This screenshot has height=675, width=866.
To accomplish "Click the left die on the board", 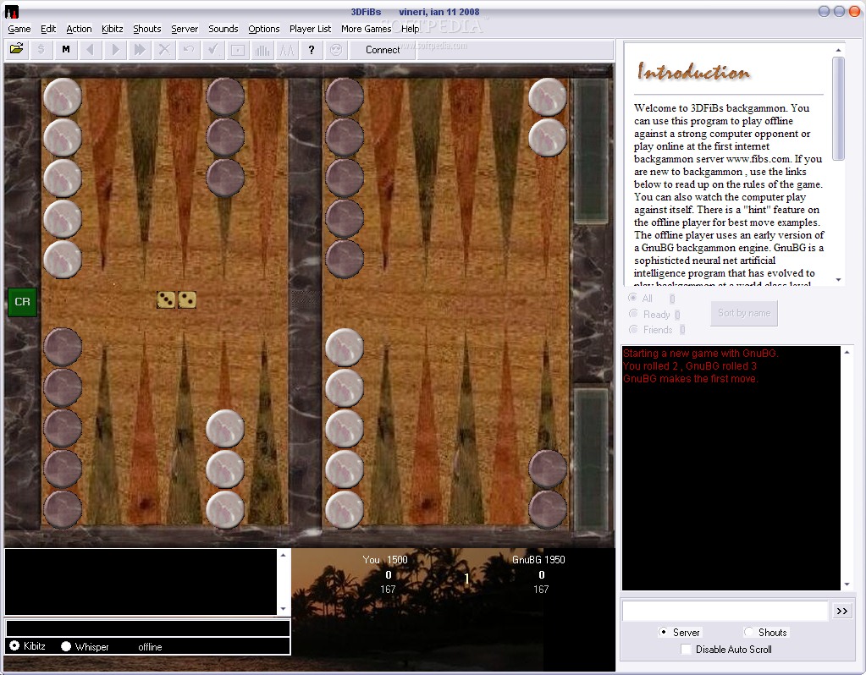I will (166, 299).
